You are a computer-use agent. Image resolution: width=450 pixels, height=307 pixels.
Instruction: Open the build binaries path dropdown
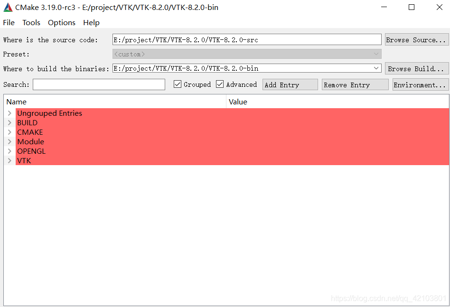point(376,68)
